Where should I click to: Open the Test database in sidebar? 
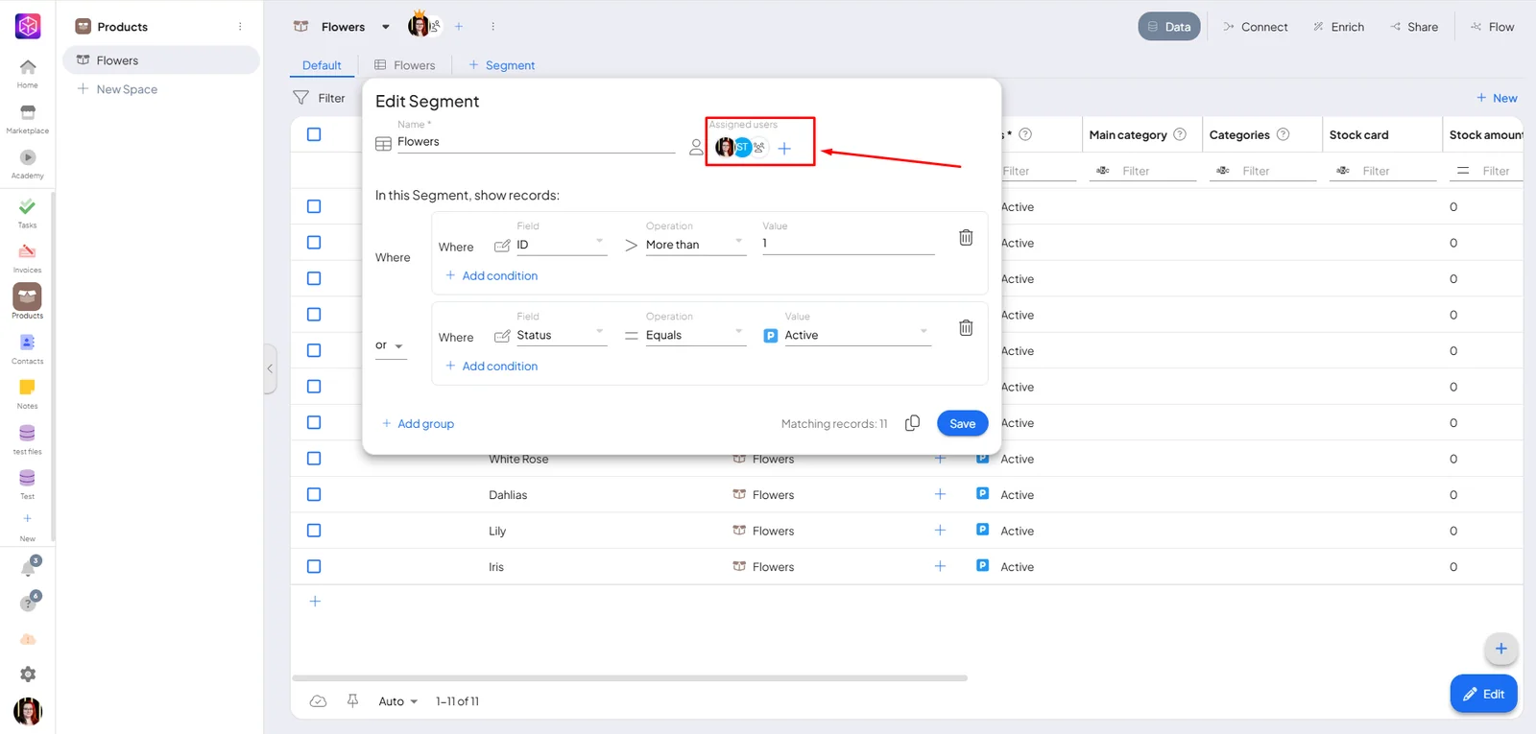(x=28, y=484)
